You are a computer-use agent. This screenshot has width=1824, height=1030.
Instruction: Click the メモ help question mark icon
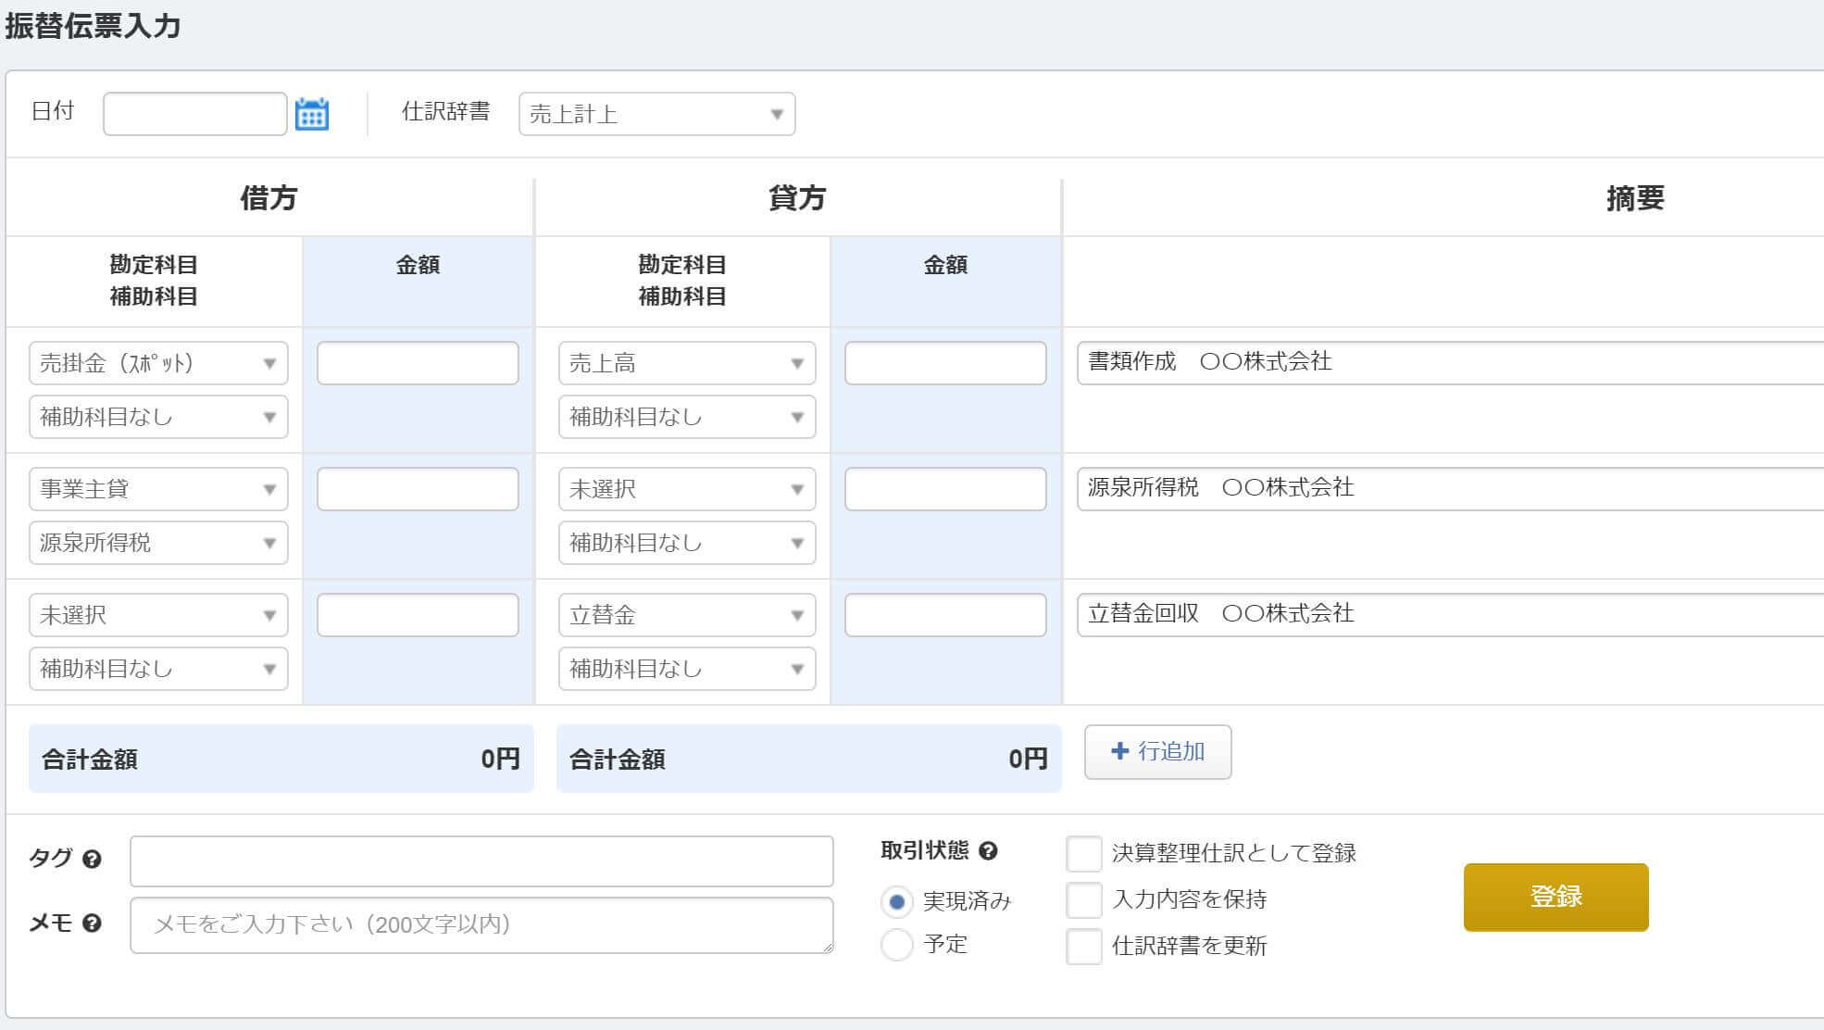pyautogui.click(x=92, y=923)
